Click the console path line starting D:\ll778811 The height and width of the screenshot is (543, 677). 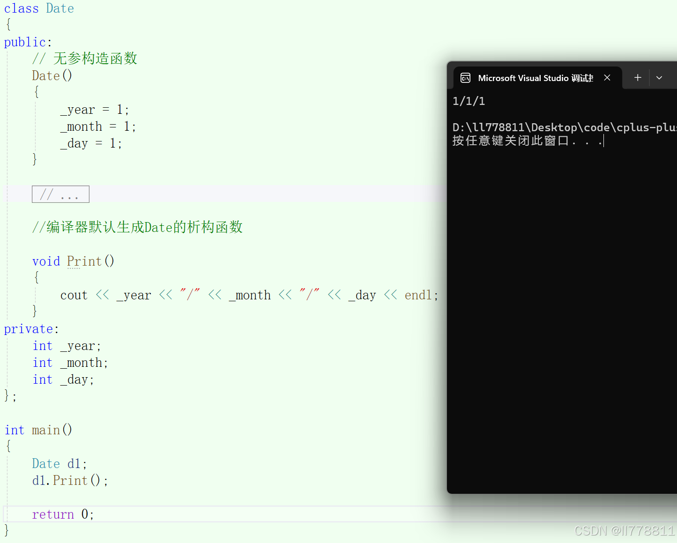click(x=565, y=127)
